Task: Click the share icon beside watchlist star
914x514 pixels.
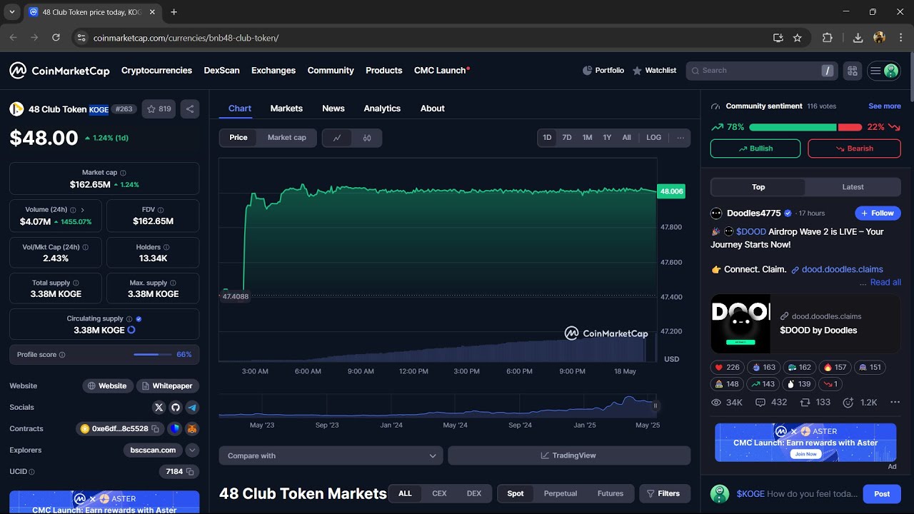Action: click(x=190, y=109)
